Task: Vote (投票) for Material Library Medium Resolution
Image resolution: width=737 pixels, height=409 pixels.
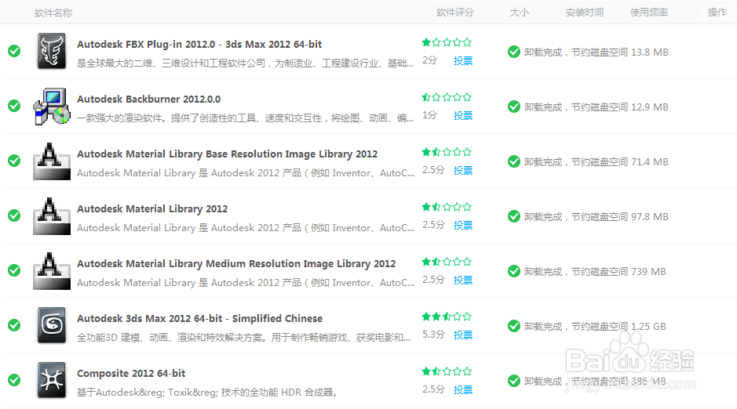Action: [463, 280]
